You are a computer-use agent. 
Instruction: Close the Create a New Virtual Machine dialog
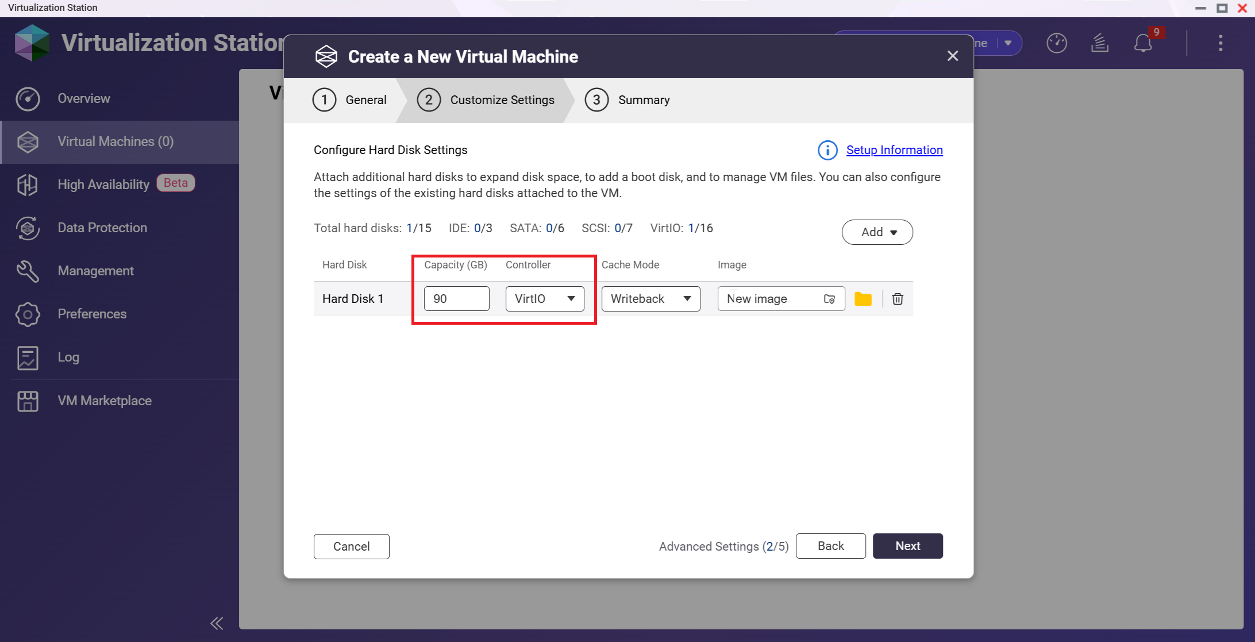click(x=953, y=56)
